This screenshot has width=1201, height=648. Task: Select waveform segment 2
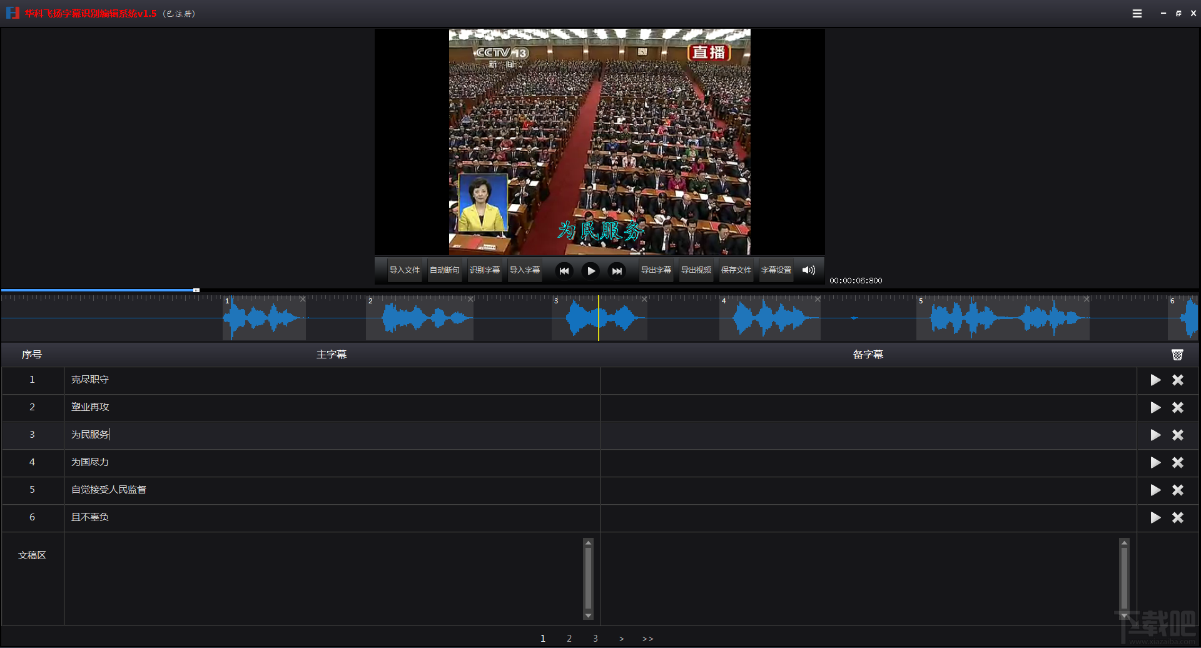pyautogui.click(x=420, y=319)
